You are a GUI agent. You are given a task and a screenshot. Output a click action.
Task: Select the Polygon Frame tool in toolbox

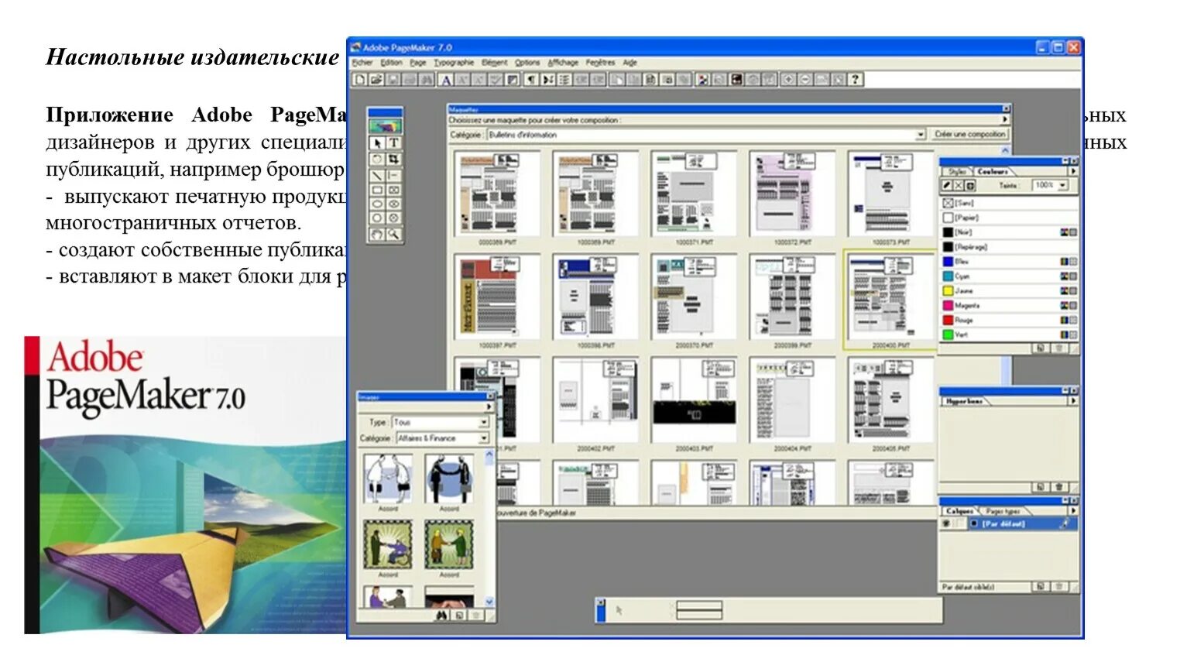[x=393, y=218]
